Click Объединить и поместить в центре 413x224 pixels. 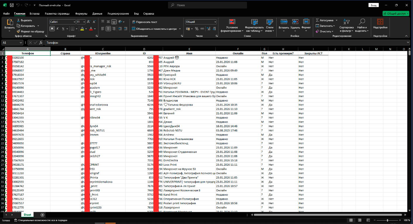point(154,29)
